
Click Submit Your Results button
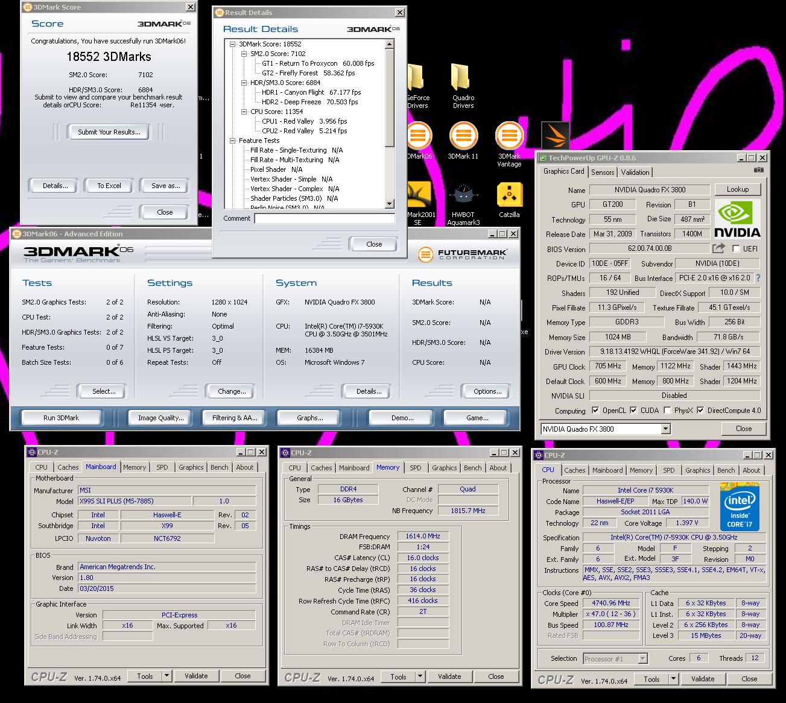109,132
